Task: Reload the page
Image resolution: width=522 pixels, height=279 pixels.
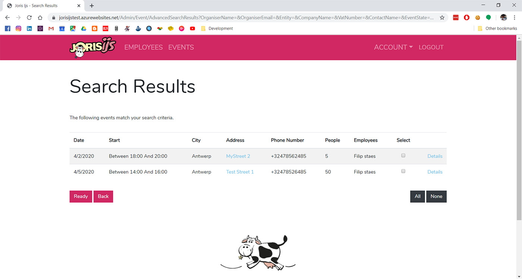Action: point(29,17)
